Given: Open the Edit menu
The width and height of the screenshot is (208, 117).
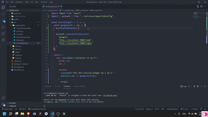Looking at the screenshot, I should [12, 2].
